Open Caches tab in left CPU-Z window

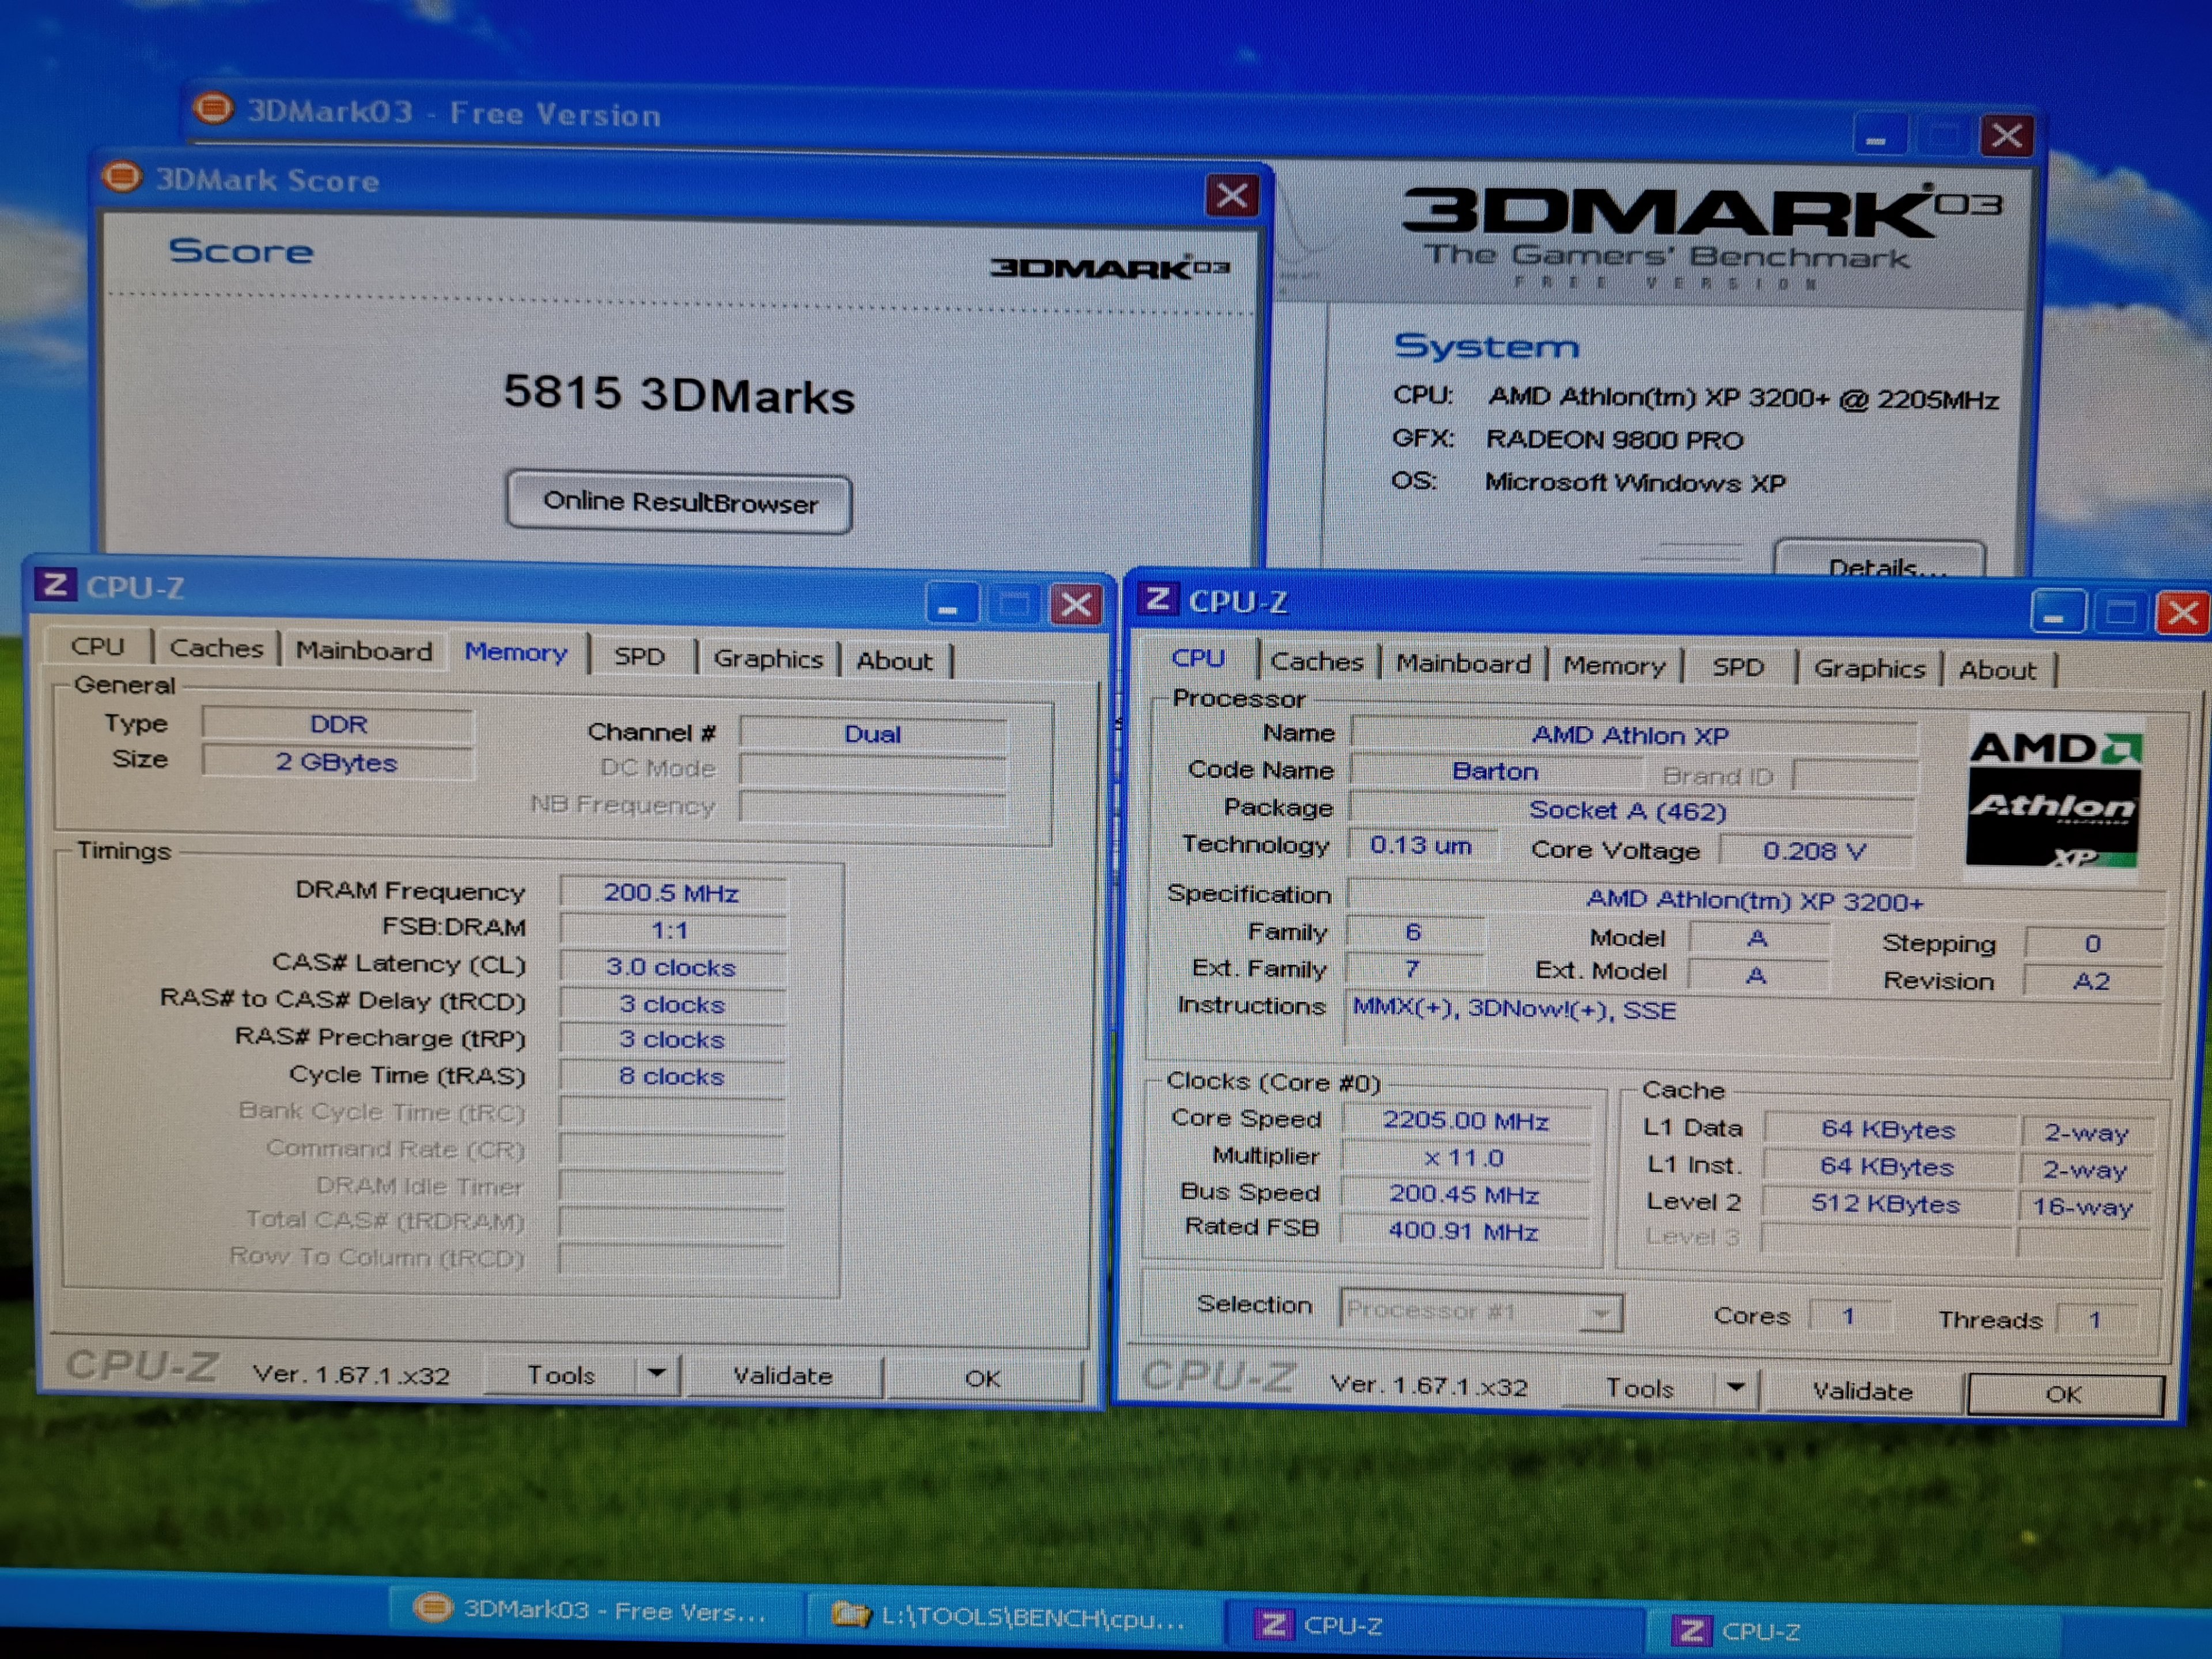click(x=216, y=648)
